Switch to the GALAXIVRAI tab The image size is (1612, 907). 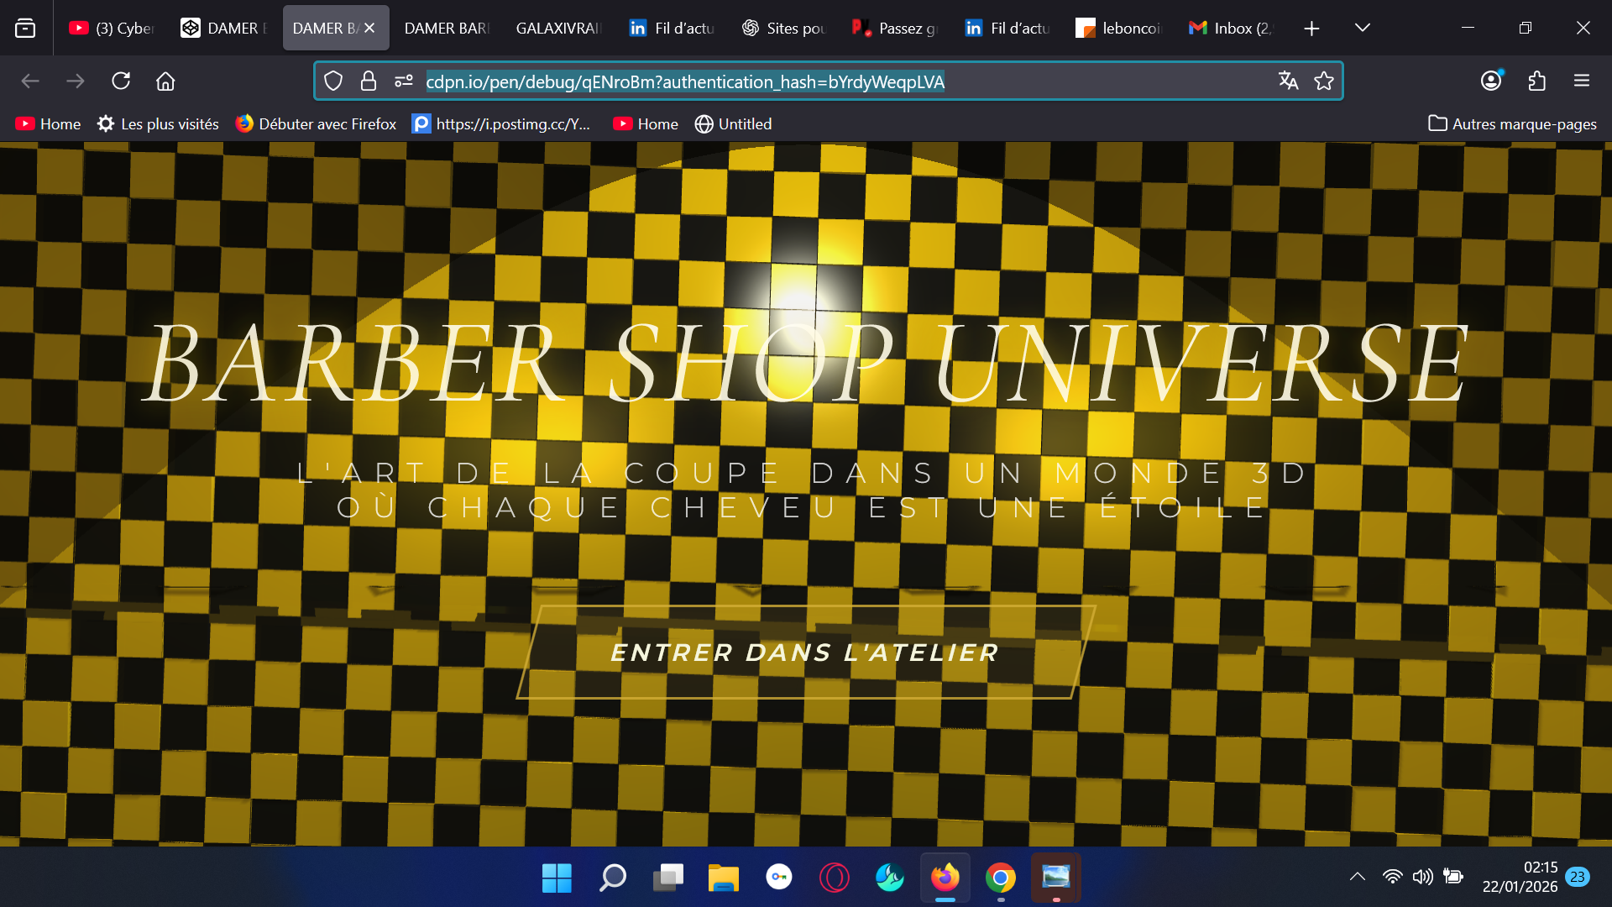pos(558,28)
